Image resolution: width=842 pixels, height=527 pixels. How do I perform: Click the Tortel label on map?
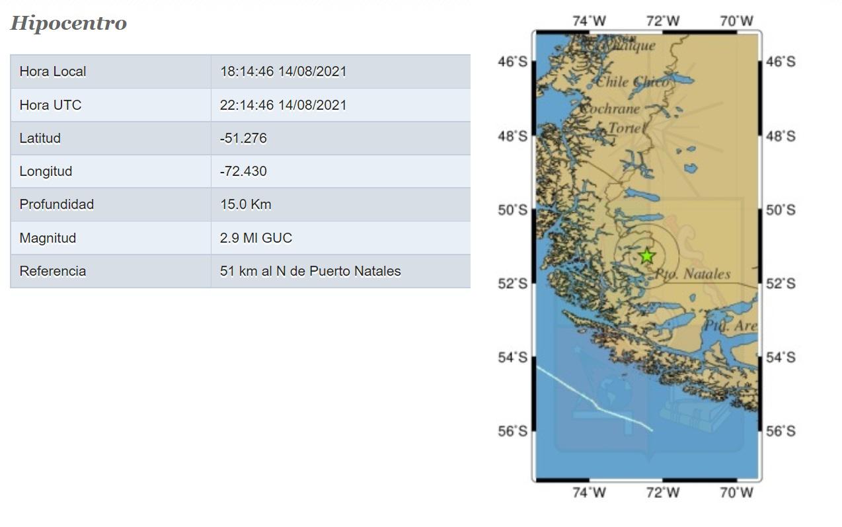point(625,128)
